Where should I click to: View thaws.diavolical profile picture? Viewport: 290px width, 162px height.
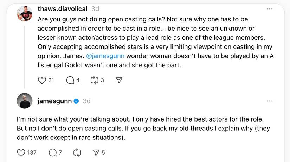pos(25,14)
